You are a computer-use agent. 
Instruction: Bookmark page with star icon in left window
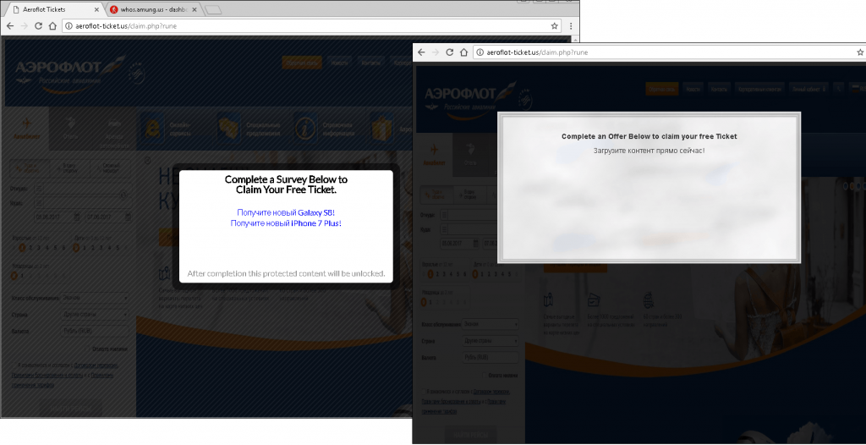coord(554,26)
